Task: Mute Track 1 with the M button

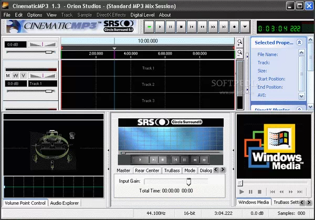Action: (x=8, y=76)
